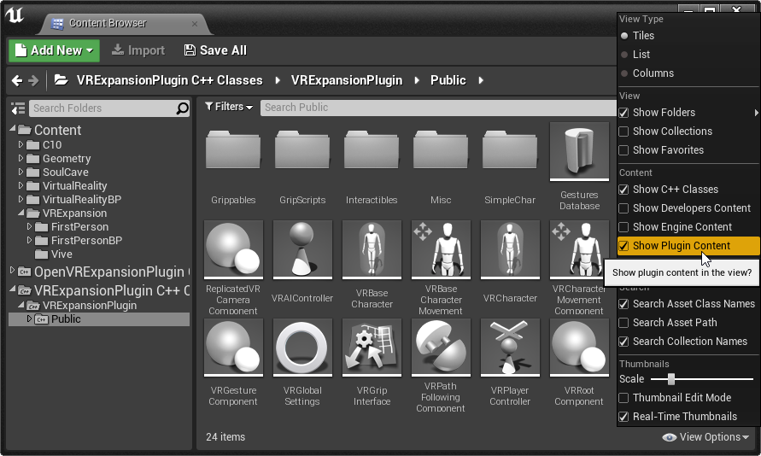761x456 pixels.
Task: Select the VRGlobal Settings class
Action: coord(302,348)
